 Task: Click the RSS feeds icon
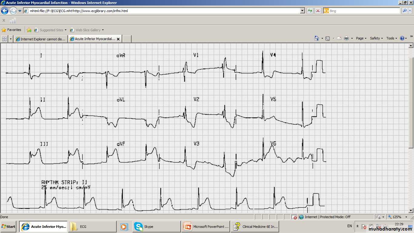click(328, 38)
